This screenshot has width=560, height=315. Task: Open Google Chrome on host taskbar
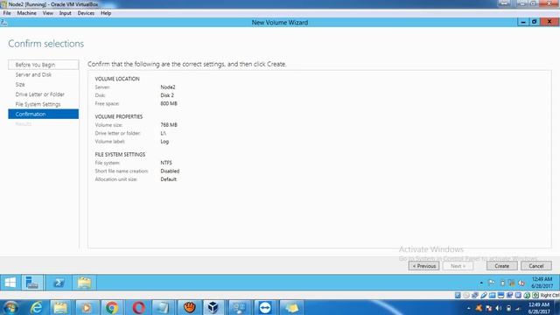[112, 307]
